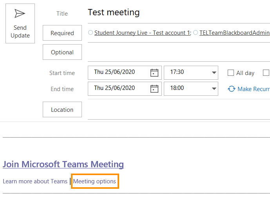
Task: Click presence circle beside Student Journey Live
Action: coord(91,33)
